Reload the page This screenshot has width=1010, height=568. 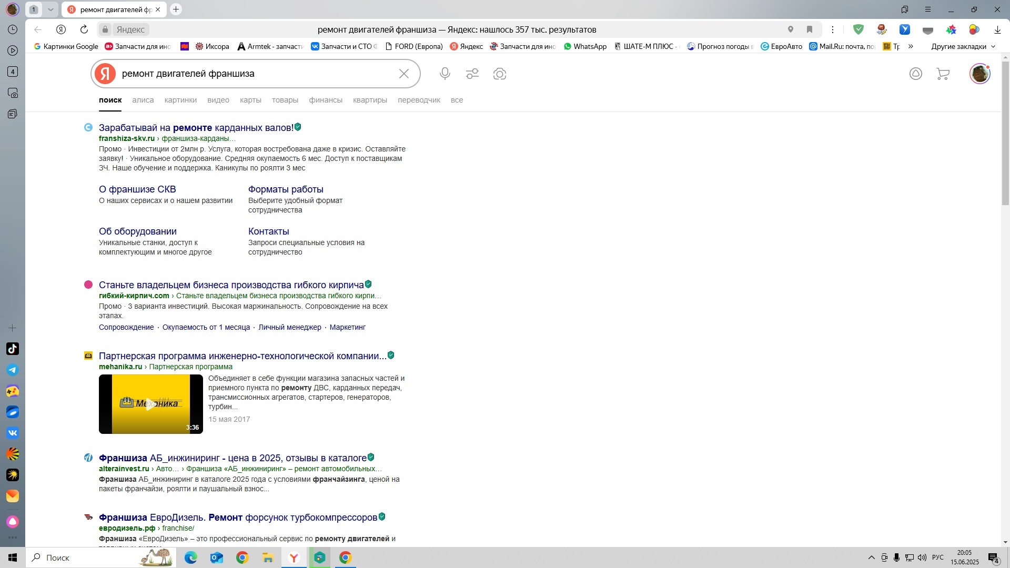[84, 29]
